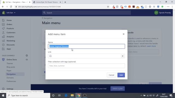Click the Discounts percent icon
175x98 pixels.
[x=3, y=45]
